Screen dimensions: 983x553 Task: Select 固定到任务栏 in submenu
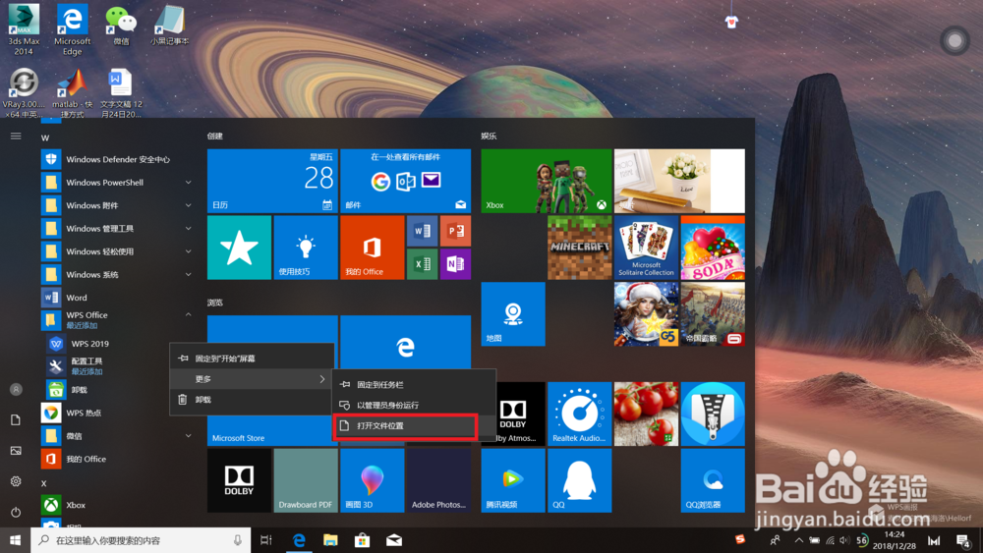click(414, 384)
